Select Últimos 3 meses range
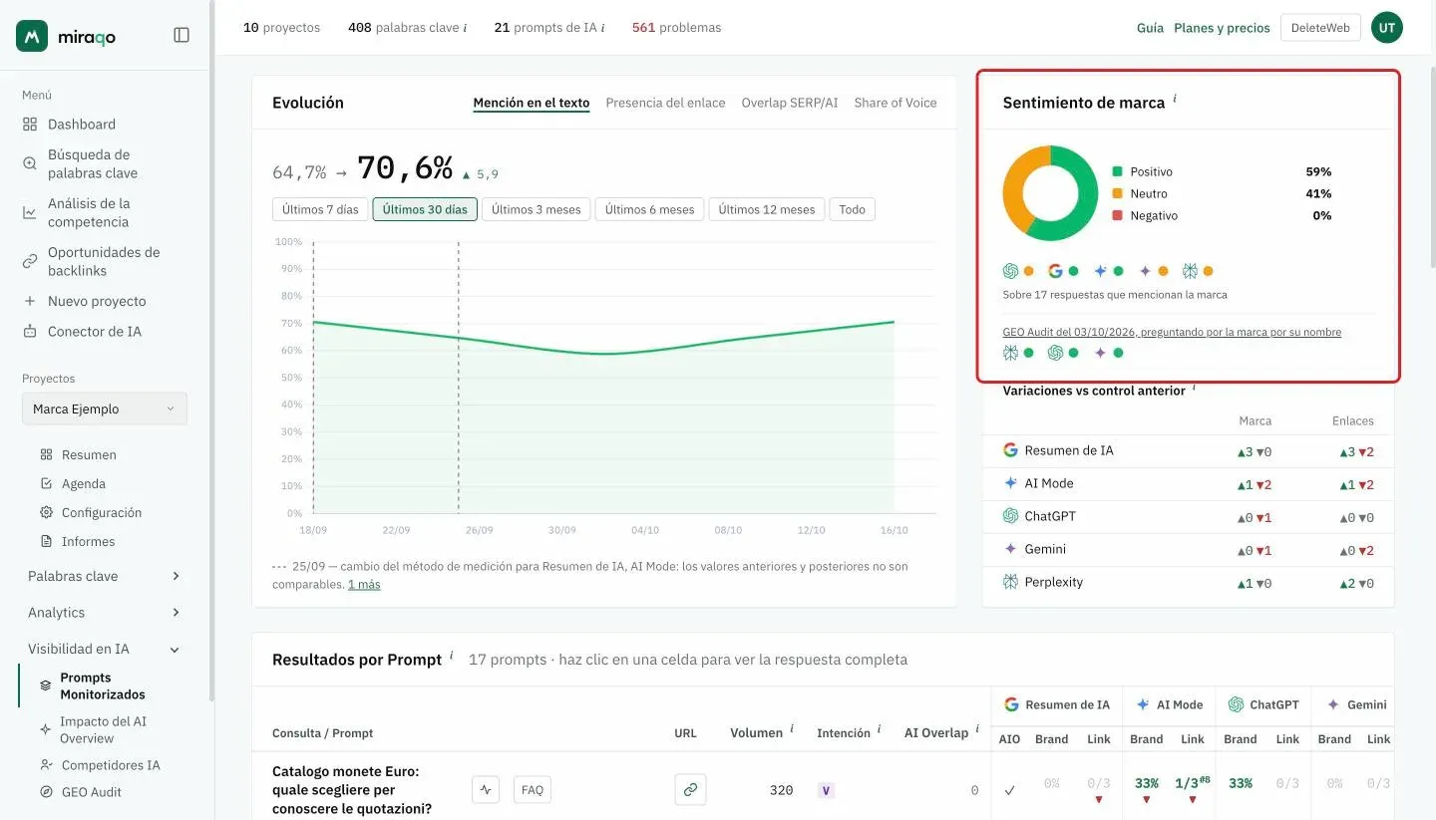Viewport: 1436px width, 820px height. pyautogui.click(x=536, y=209)
